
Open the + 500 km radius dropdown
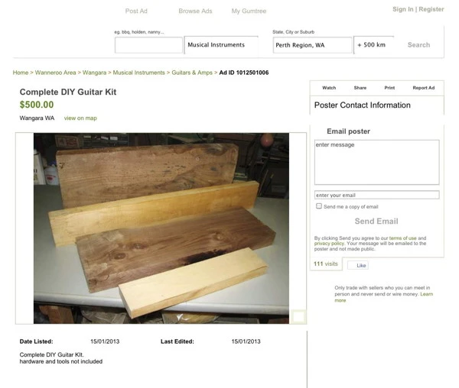373,45
